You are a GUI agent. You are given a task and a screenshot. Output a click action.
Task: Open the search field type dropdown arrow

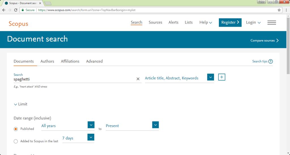click(x=210, y=77)
